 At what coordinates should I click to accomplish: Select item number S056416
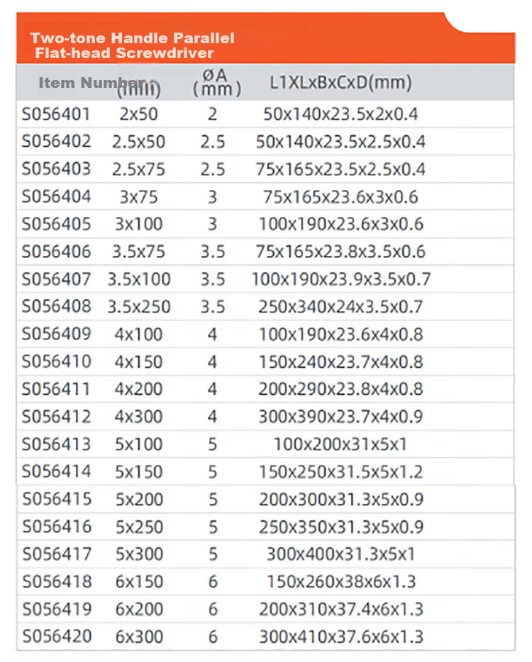click(57, 527)
